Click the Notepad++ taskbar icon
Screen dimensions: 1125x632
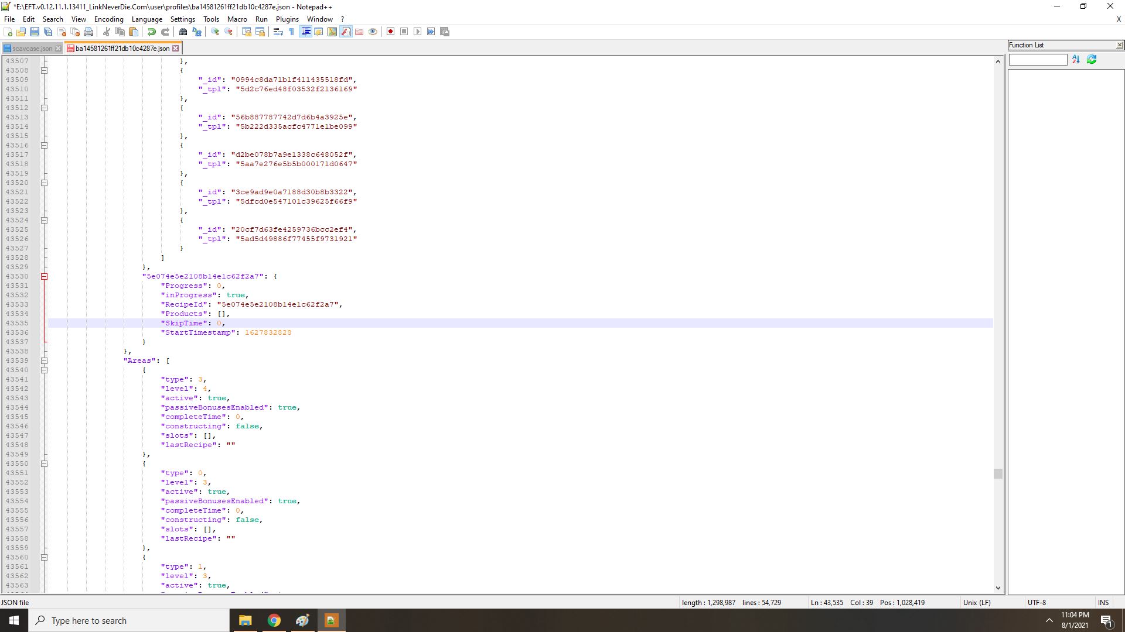(x=332, y=620)
